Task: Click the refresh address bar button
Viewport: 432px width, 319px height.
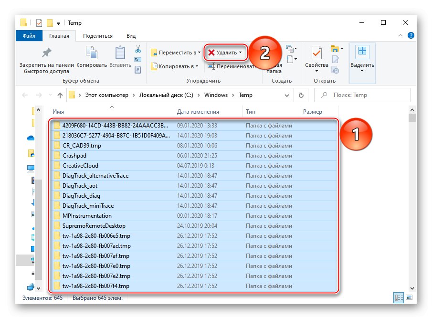Action: [x=301, y=95]
